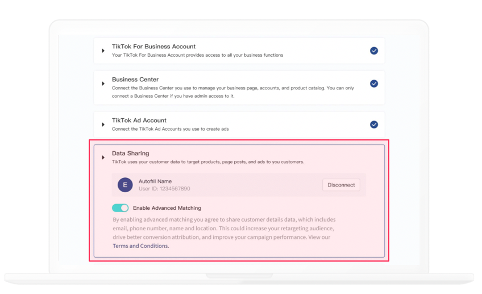Viewport: 482px width, 294px height.
Task: Expand the TikTok For Business Account section
Action: [x=103, y=51]
